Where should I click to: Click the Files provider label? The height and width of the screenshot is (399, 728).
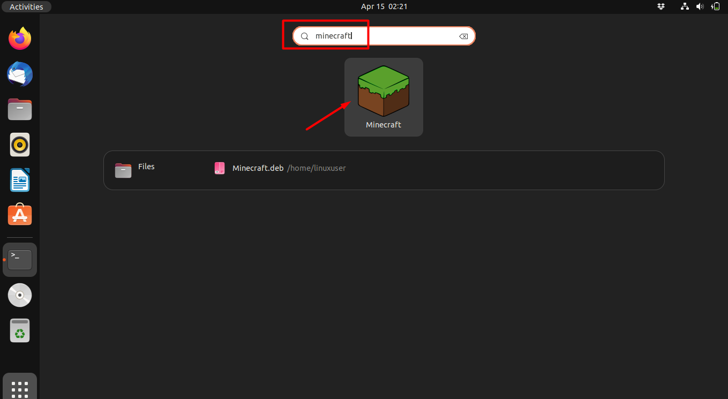146,167
